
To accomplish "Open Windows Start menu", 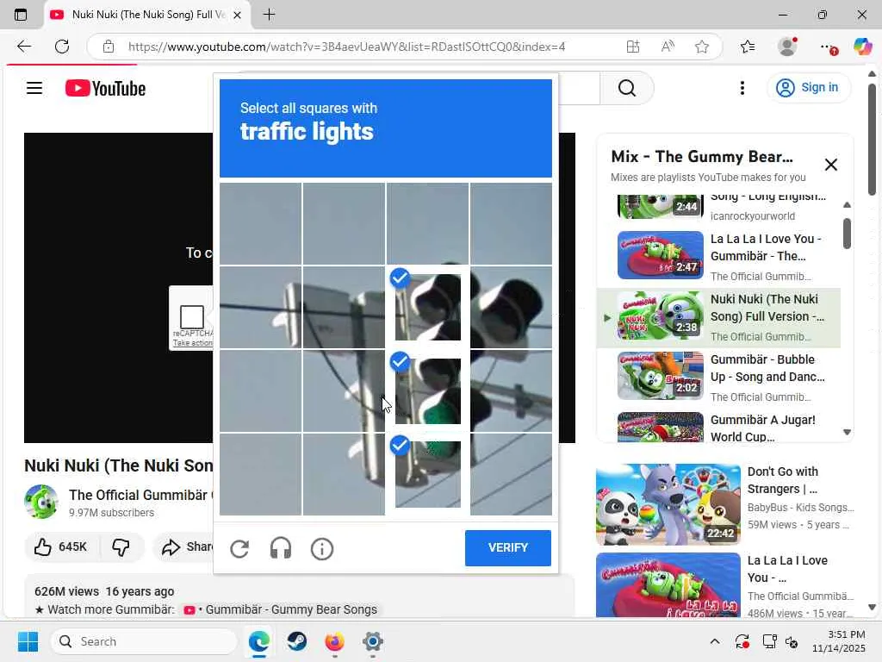I will coord(28,641).
